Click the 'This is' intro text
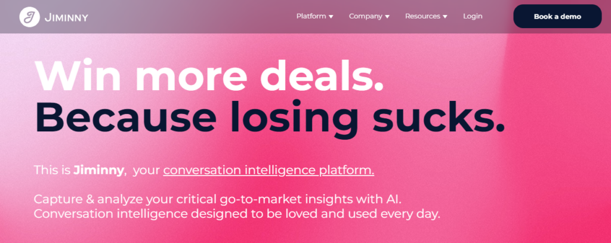 tap(52, 170)
